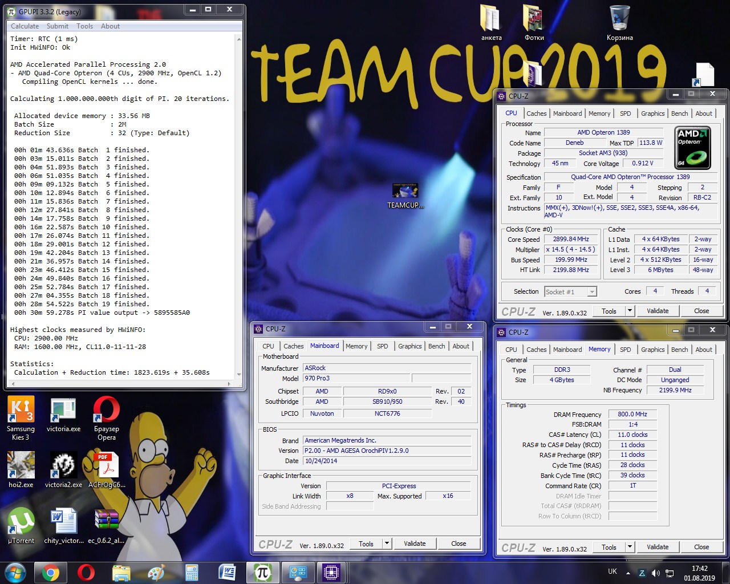The image size is (730, 584).
Task: Open chity_victor Word document
Action: 63,526
